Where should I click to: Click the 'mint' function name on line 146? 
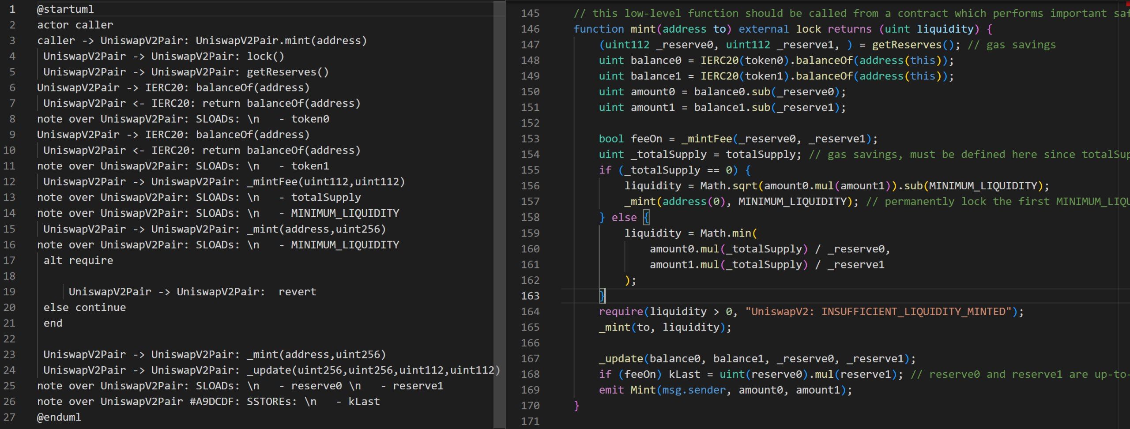643,29
